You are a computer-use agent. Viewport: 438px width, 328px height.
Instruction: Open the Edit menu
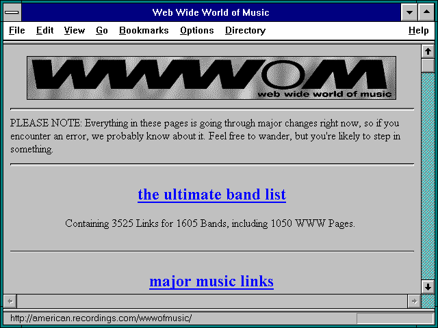(44, 30)
